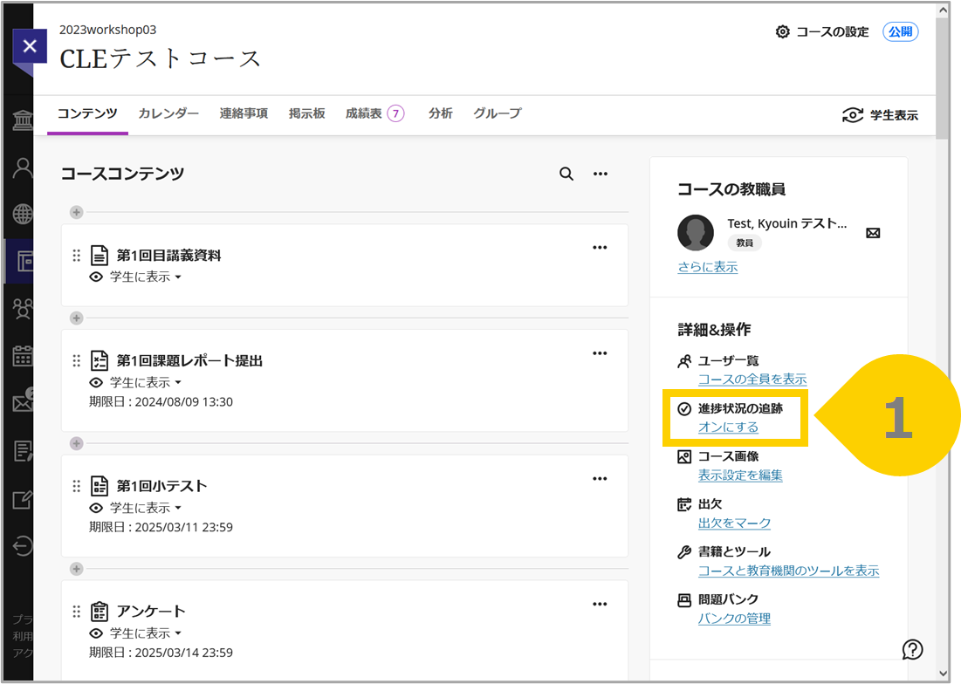Go to the グループ tab
The width and height of the screenshot is (961, 684).
pos(497,113)
